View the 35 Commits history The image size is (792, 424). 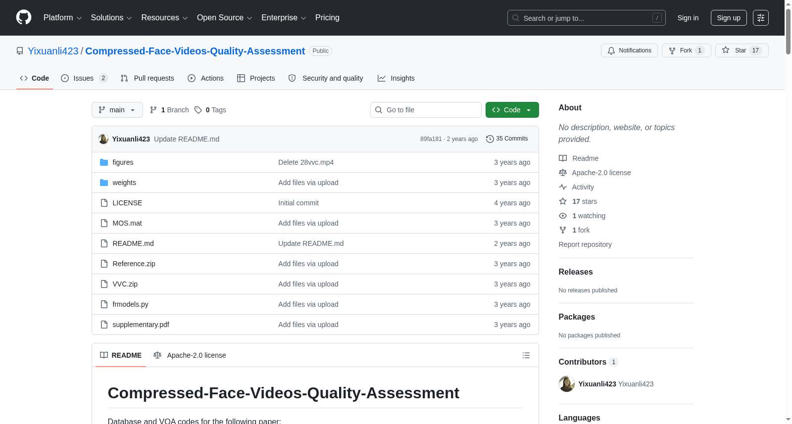(x=507, y=139)
